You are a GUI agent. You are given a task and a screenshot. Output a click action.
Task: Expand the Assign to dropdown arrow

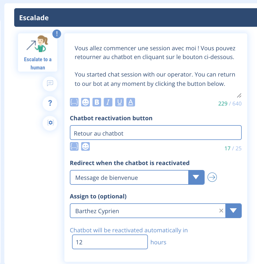click(233, 211)
